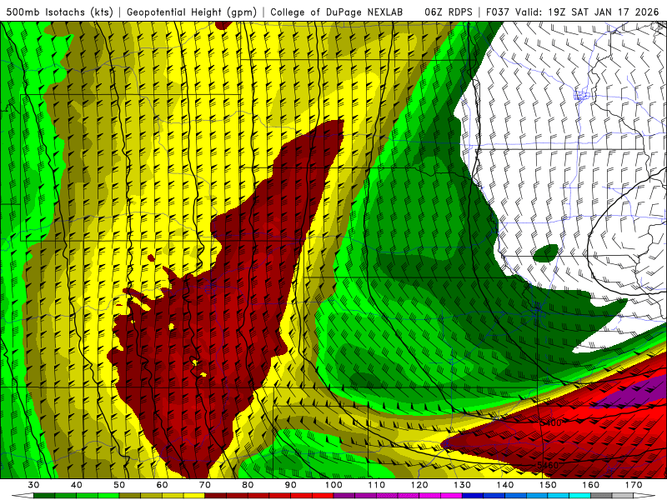Click the "5460" height contour label
The width and height of the screenshot is (667, 500).
tap(548, 465)
